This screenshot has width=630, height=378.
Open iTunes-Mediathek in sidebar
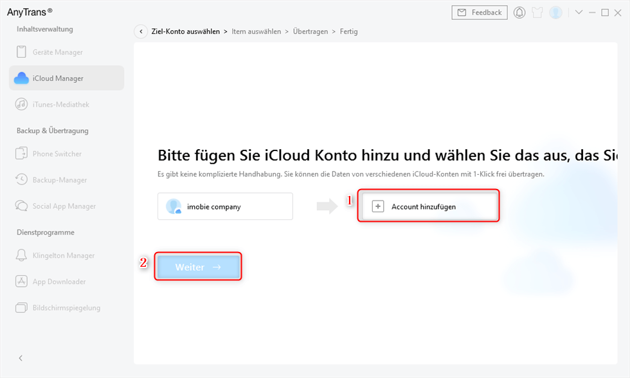(66, 104)
